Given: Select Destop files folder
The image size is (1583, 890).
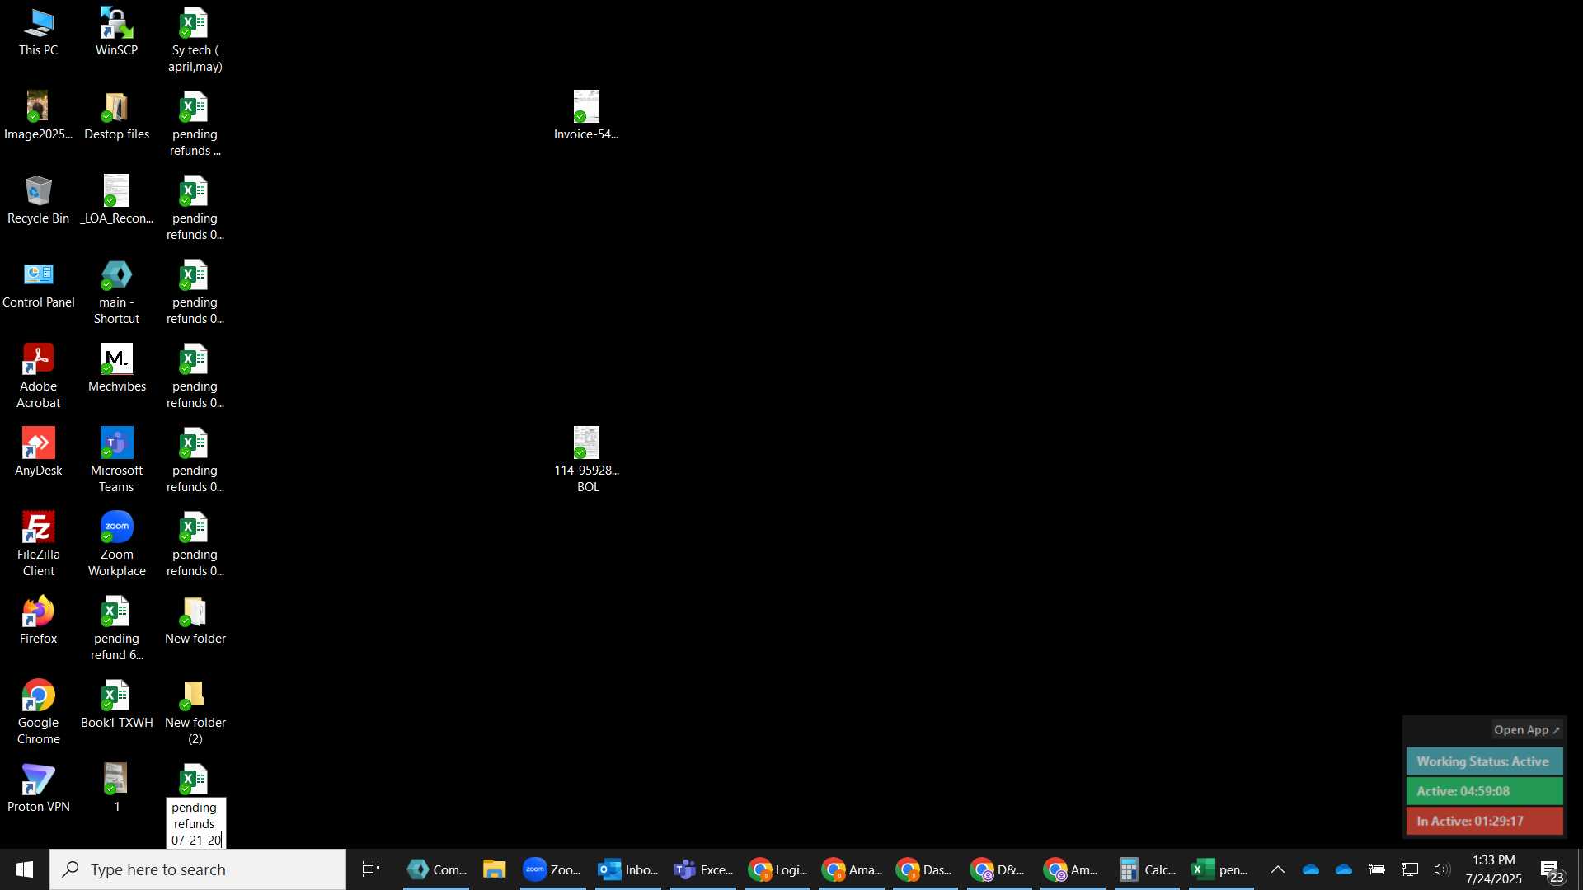Looking at the screenshot, I should coord(116,116).
